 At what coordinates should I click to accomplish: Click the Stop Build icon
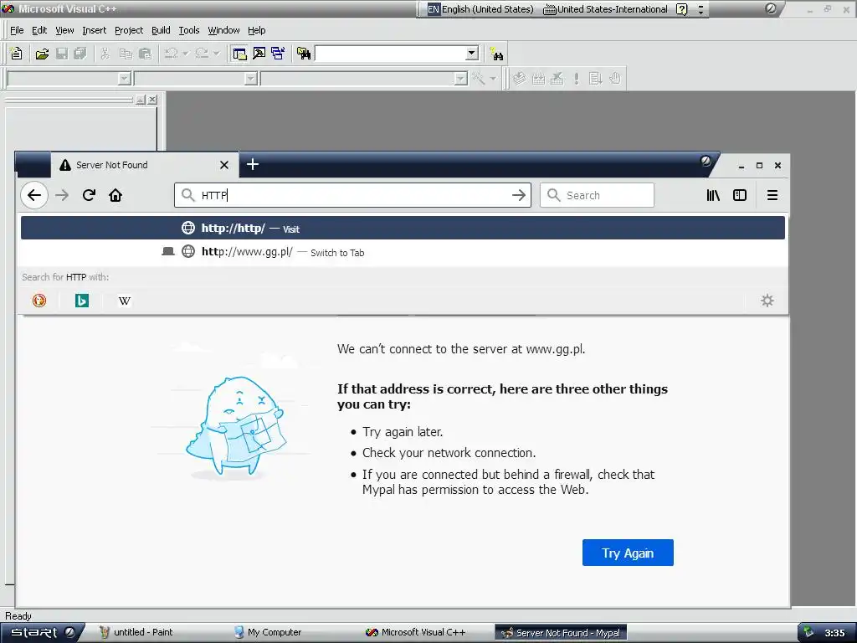coord(557,79)
